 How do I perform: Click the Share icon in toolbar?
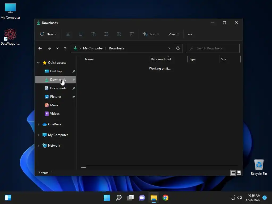(119, 34)
